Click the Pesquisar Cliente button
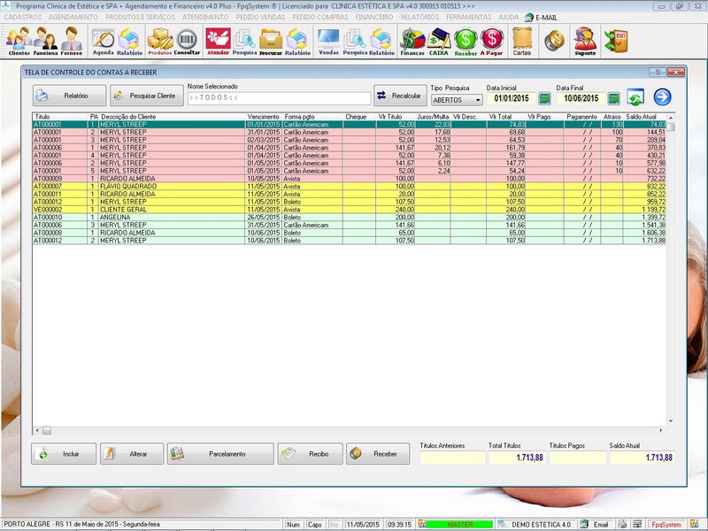Viewport: 708px width, 531px height. click(147, 96)
